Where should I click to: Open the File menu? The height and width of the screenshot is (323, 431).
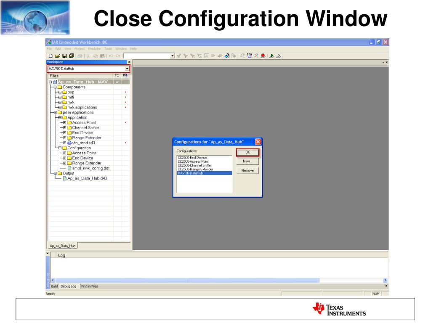coord(49,49)
